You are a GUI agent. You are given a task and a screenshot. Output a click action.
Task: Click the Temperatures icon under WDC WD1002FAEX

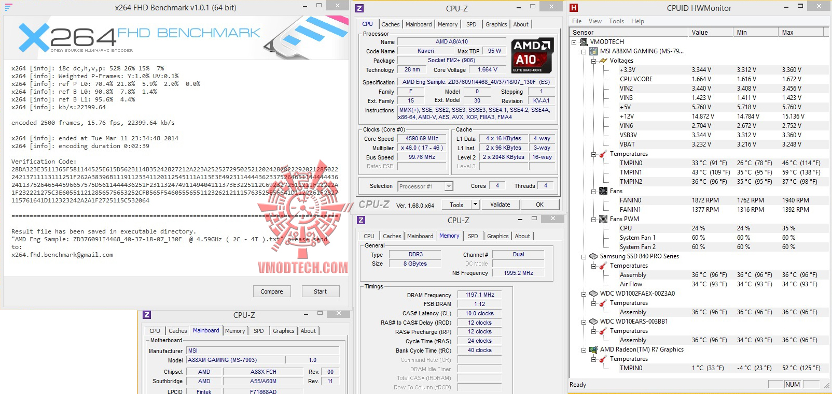tap(603, 303)
